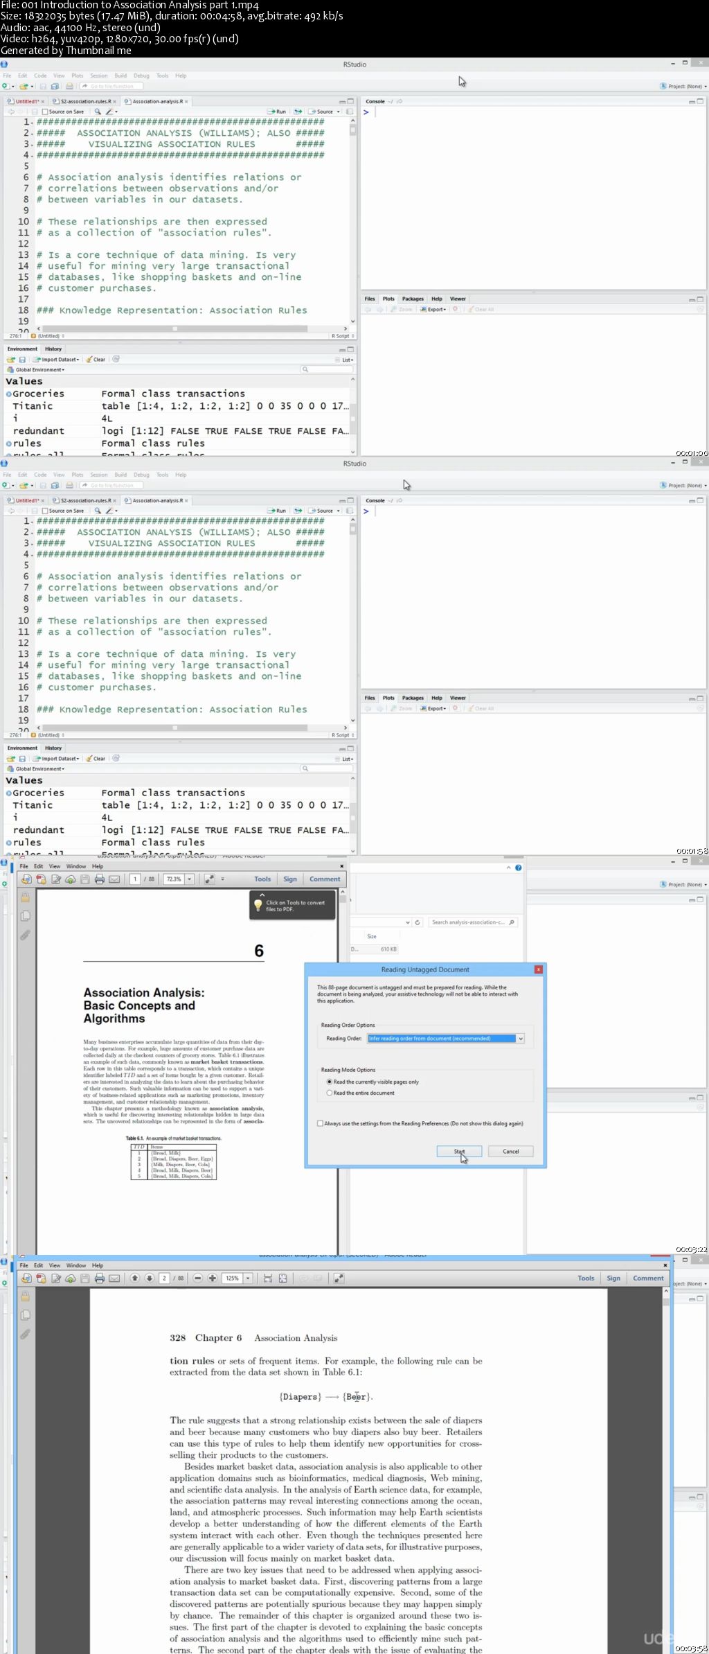Open the Export dropdown in the 00:01:58 frame
The image size is (709, 1654).
433,708
